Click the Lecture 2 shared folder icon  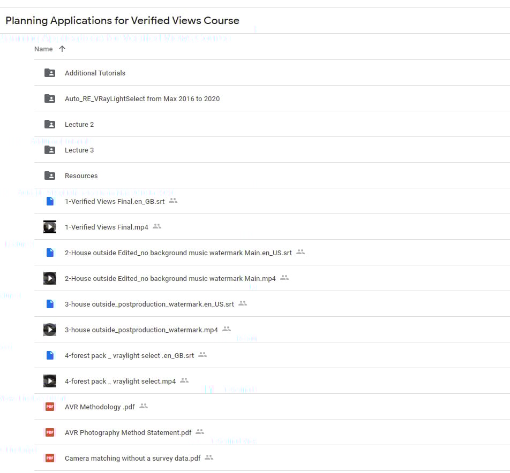(50, 124)
